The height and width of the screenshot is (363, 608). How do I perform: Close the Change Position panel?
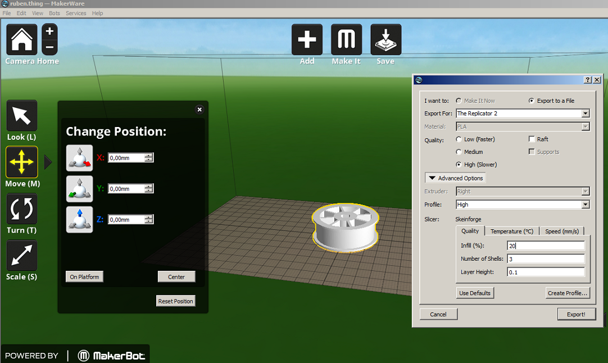pos(199,110)
